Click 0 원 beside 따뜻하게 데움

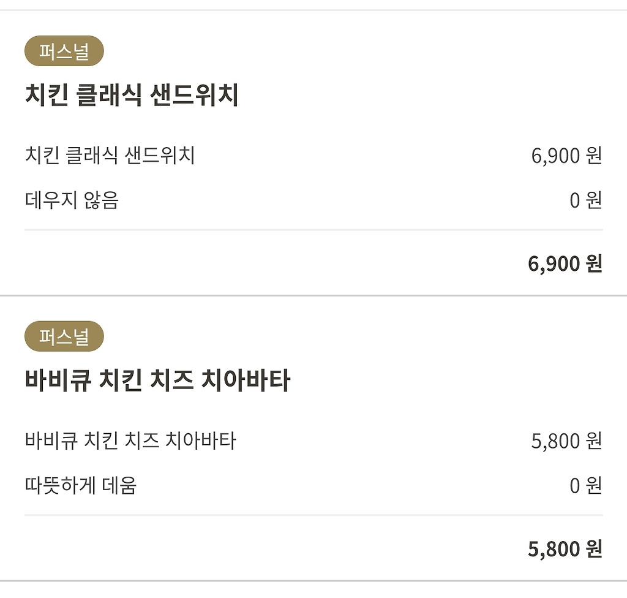point(586,486)
